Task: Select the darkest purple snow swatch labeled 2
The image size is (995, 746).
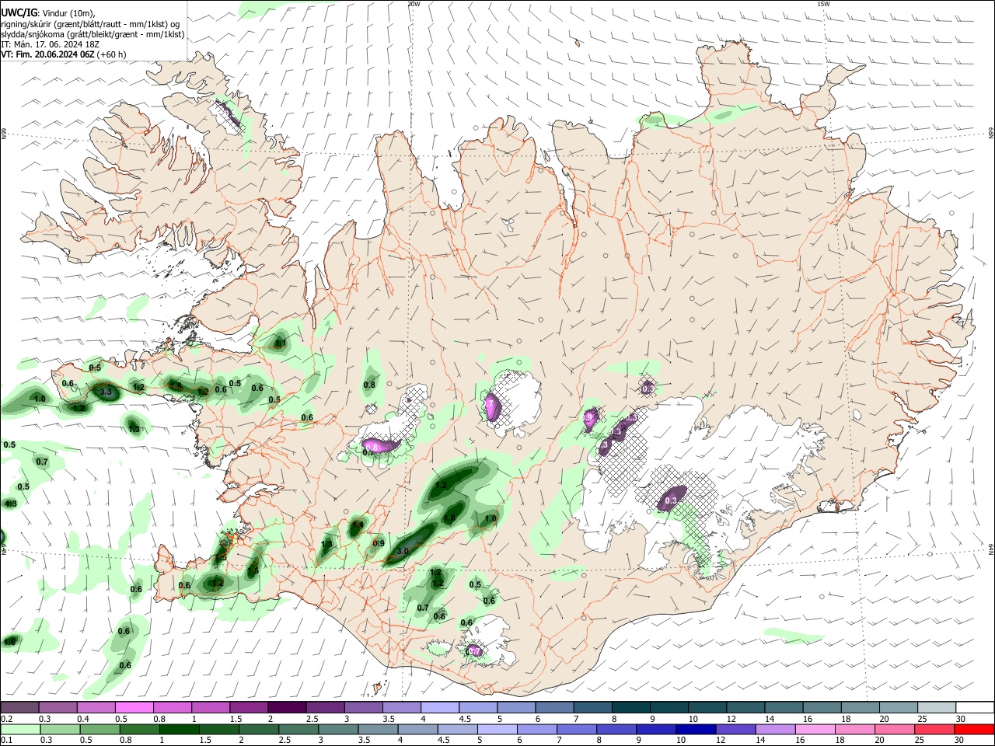Action: point(287,707)
